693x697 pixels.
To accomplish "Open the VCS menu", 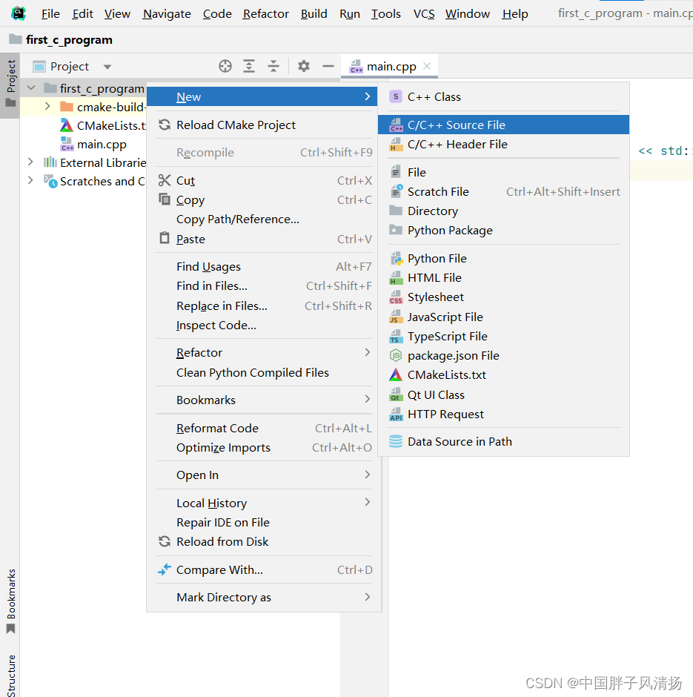I will 424,14.
